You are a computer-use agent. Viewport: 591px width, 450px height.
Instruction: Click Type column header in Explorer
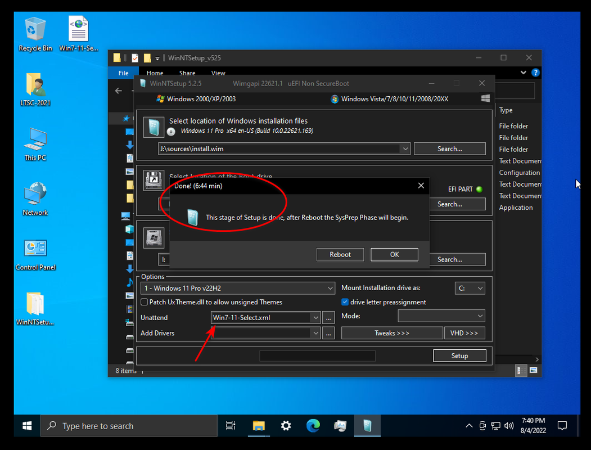pos(506,110)
